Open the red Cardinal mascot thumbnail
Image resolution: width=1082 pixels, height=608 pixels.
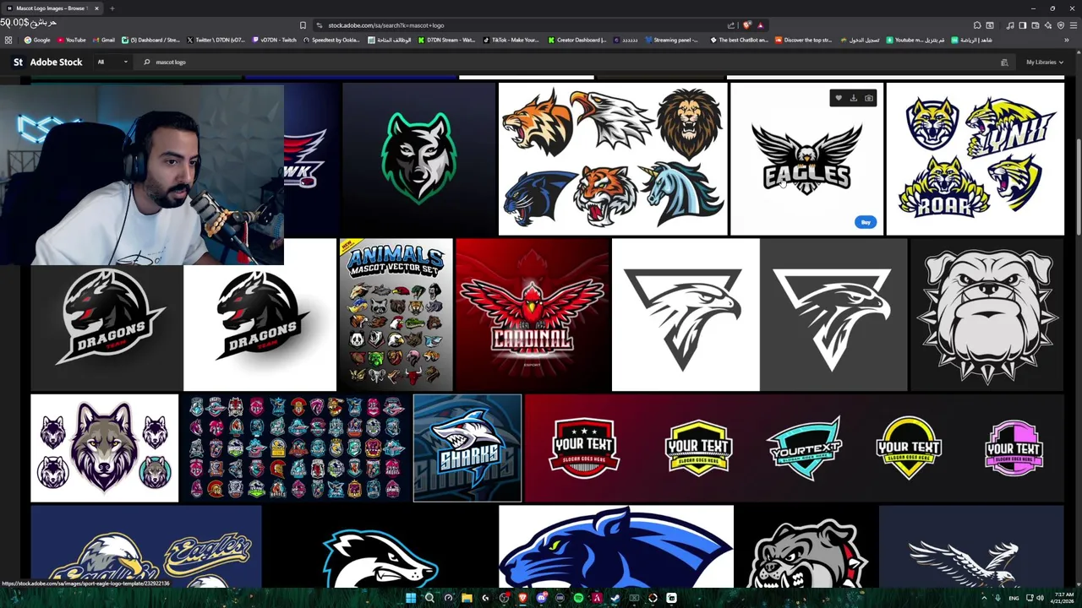532,315
